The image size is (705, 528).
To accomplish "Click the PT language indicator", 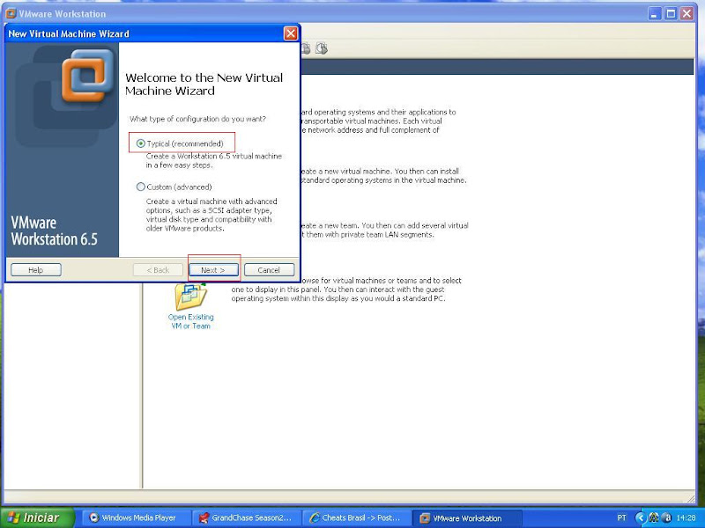I will [621, 517].
